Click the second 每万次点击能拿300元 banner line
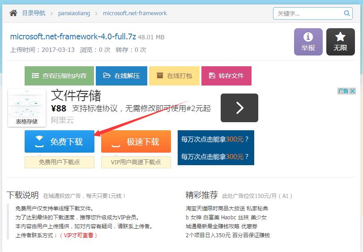 215,157
